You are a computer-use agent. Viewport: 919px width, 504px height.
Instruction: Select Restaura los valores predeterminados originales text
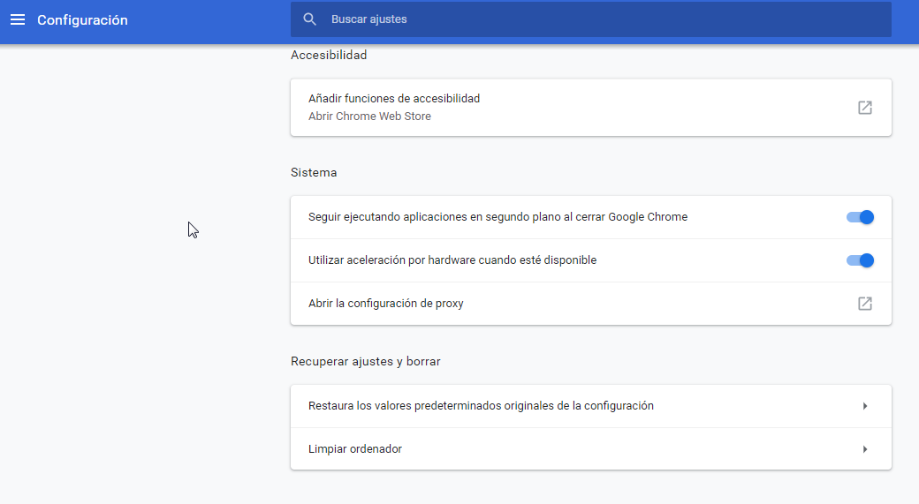tap(481, 406)
